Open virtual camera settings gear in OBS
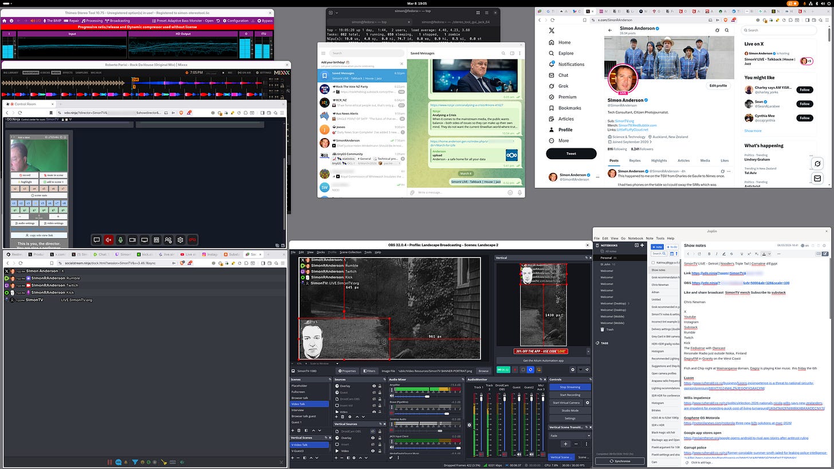The height and width of the screenshot is (469, 834). pyautogui.click(x=588, y=403)
